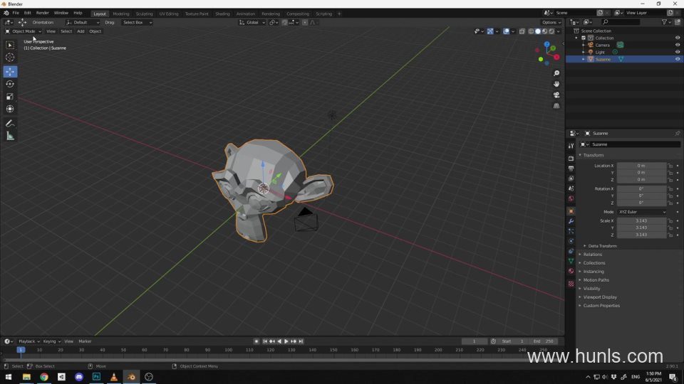Viewport: 684px width, 384px height.
Task: Activate the Rotate tool
Action: click(x=10, y=84)
